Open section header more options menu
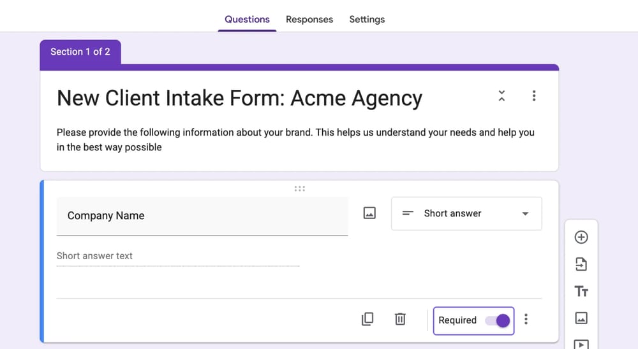638x349 pixels. pos(534,96)
